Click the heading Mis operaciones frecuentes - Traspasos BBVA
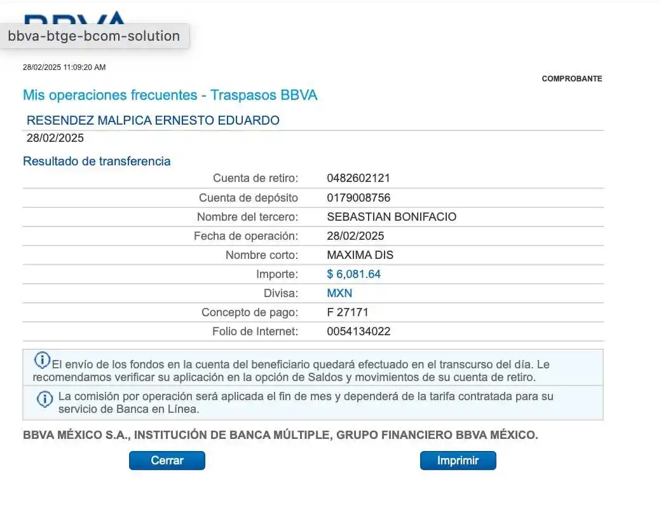The height and width of the screenshot is (514, 661). [170, 95]
